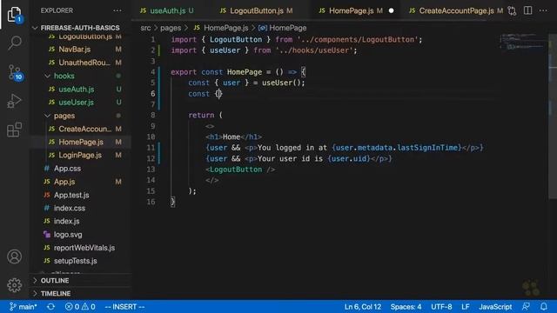This screenshot has width=557, height=313.
Task: Open editor more actions menu
Action: 543,10
